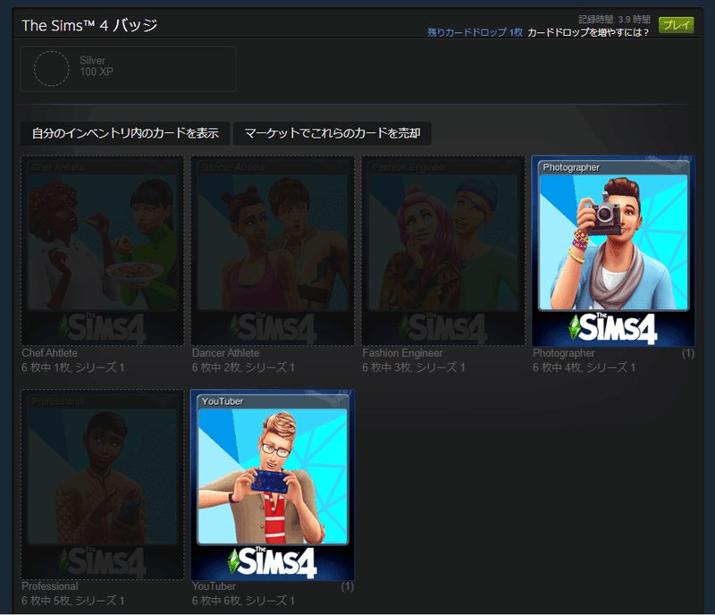
Task: Click the 記録時間: 3.9 時間 text
Action: pyautogui.click(x=614, y=19)
